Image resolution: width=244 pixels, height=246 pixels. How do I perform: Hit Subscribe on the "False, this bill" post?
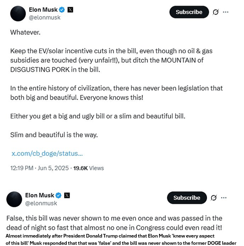[x=187, y=198]
